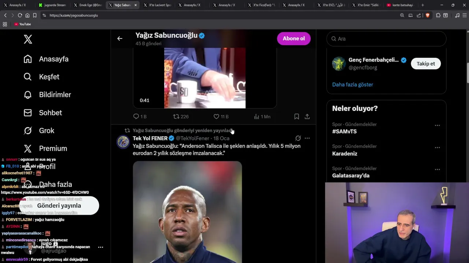The image size is (469, 263).
Task: Click the share icon on the video post
Action: [307, 117]
